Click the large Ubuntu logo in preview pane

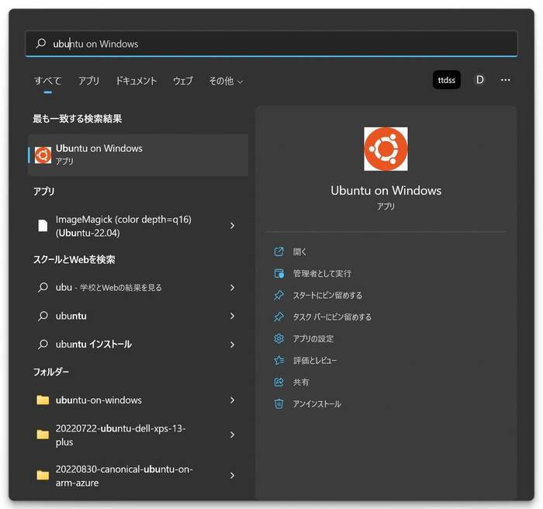click(386, 149)
